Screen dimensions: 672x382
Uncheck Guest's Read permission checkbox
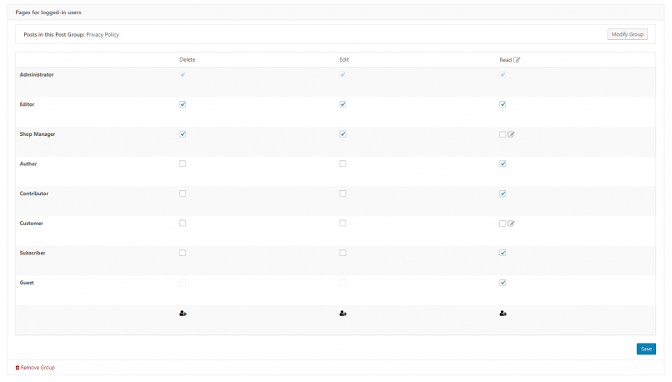[x=503, y=283]
